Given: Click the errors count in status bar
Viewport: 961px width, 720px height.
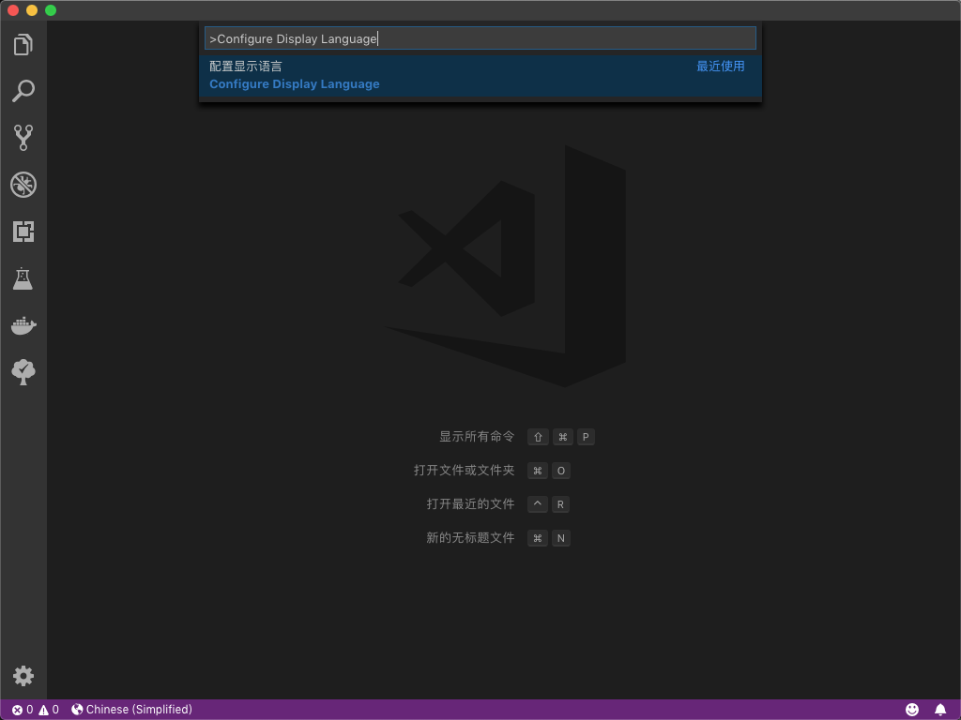Looking at the screenshot, I should pos(22,710).
